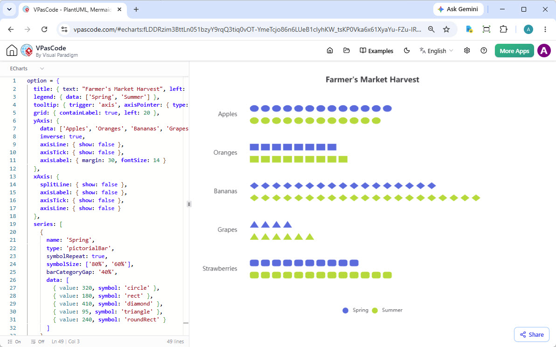556x347 pixels.
Task: Toggle Spring series in chart legend
Action: (x=355, y=310)
